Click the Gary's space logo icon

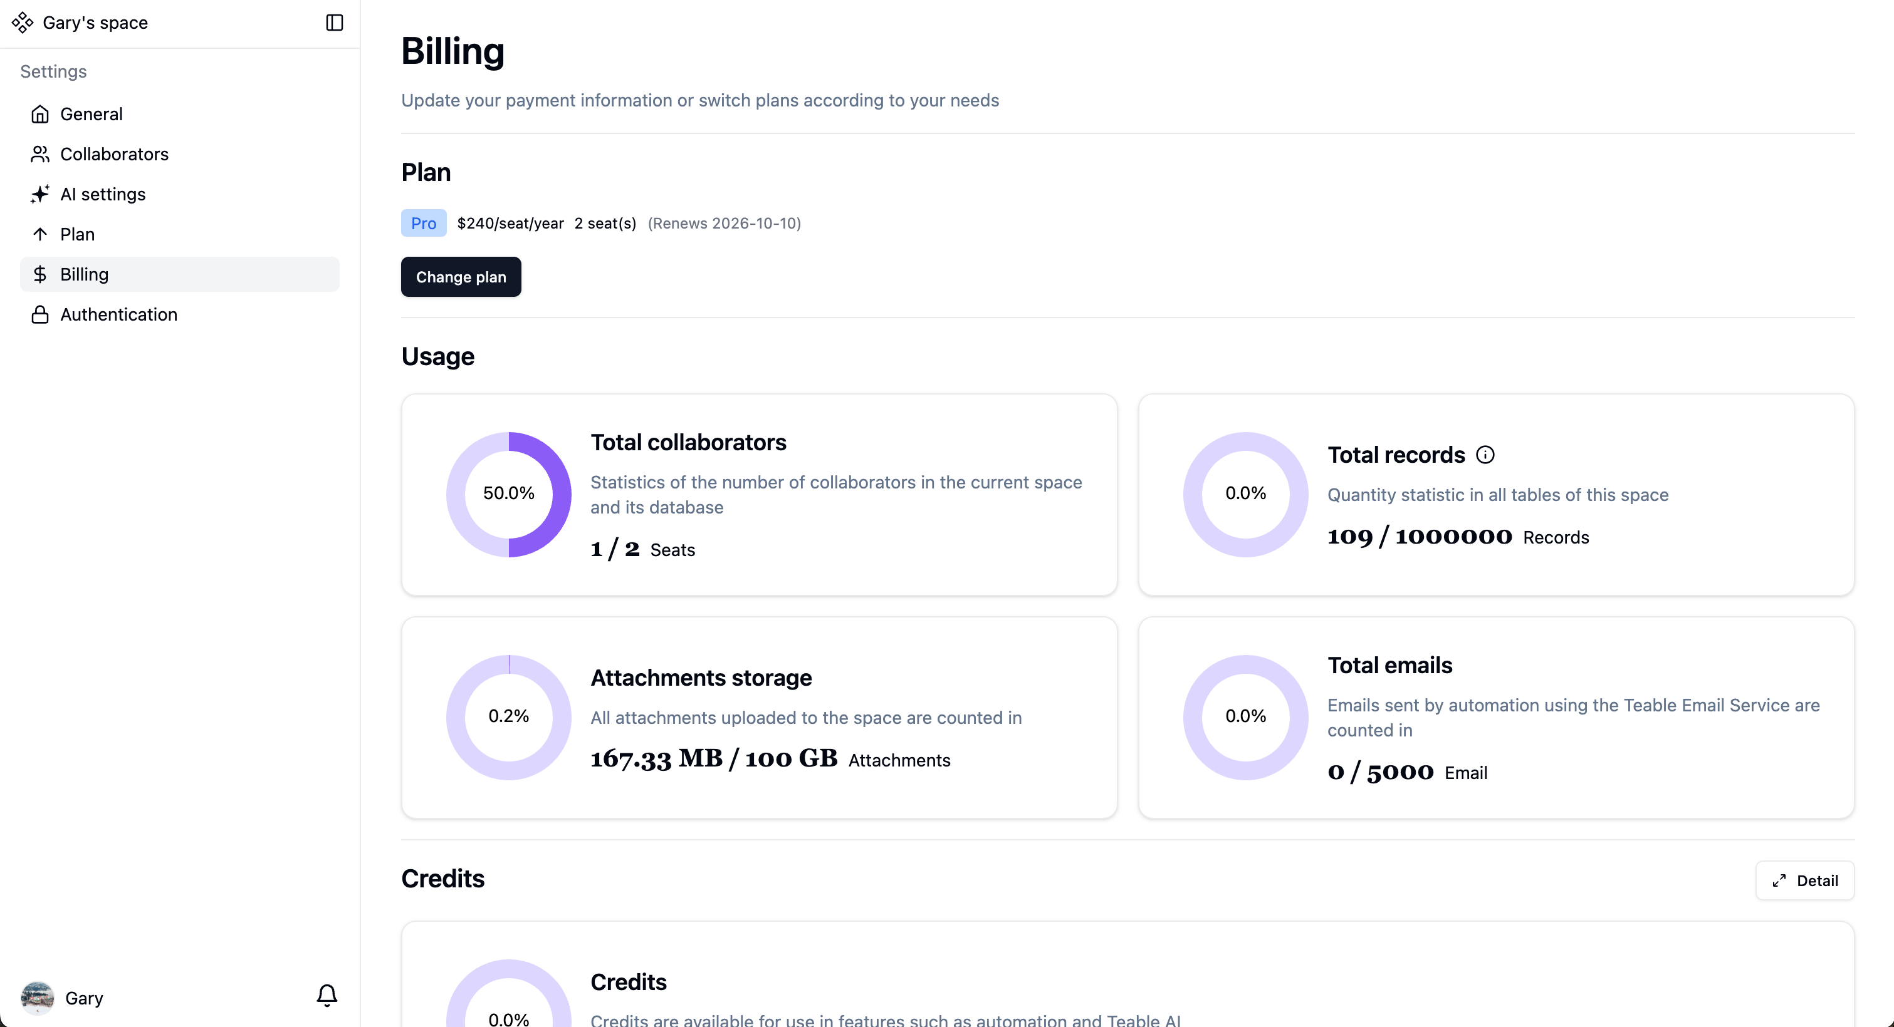(22, 23)
